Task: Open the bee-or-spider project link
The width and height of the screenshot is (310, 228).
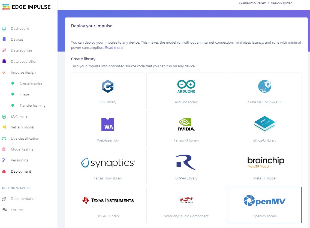Action: [x=281, y=3]
